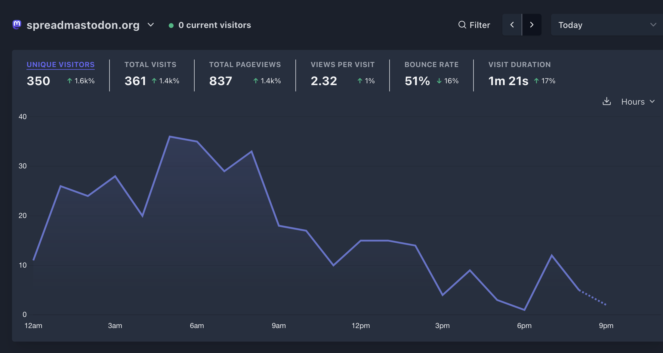Click the up arrow beside 837's 1.4k%
This screenshot has width=663, height=353.
(256, 81)
